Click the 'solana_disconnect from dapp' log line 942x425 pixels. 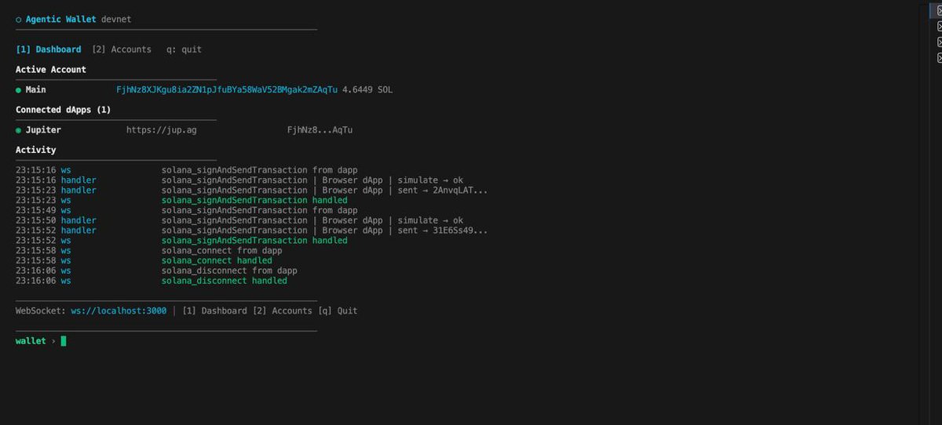[229, 271]
